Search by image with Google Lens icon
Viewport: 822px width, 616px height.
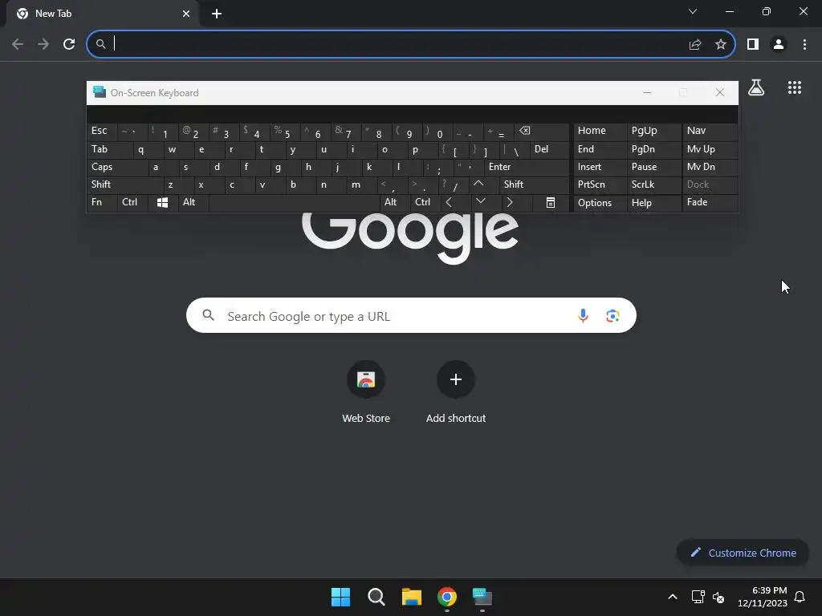612,316
